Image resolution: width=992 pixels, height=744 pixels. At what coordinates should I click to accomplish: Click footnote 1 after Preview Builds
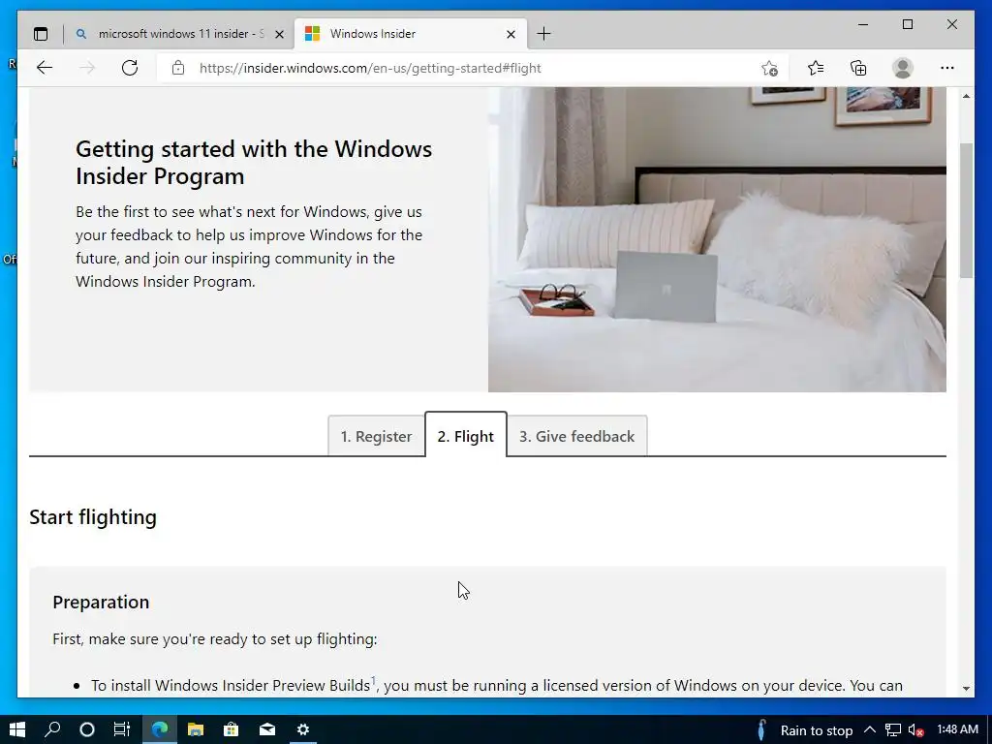[x=373, y=681]
